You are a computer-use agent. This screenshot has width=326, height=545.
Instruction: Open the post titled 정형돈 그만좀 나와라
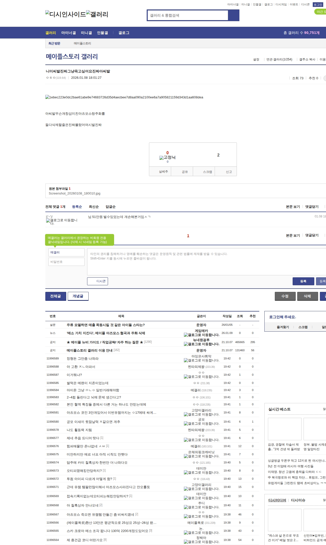point(83,359)
